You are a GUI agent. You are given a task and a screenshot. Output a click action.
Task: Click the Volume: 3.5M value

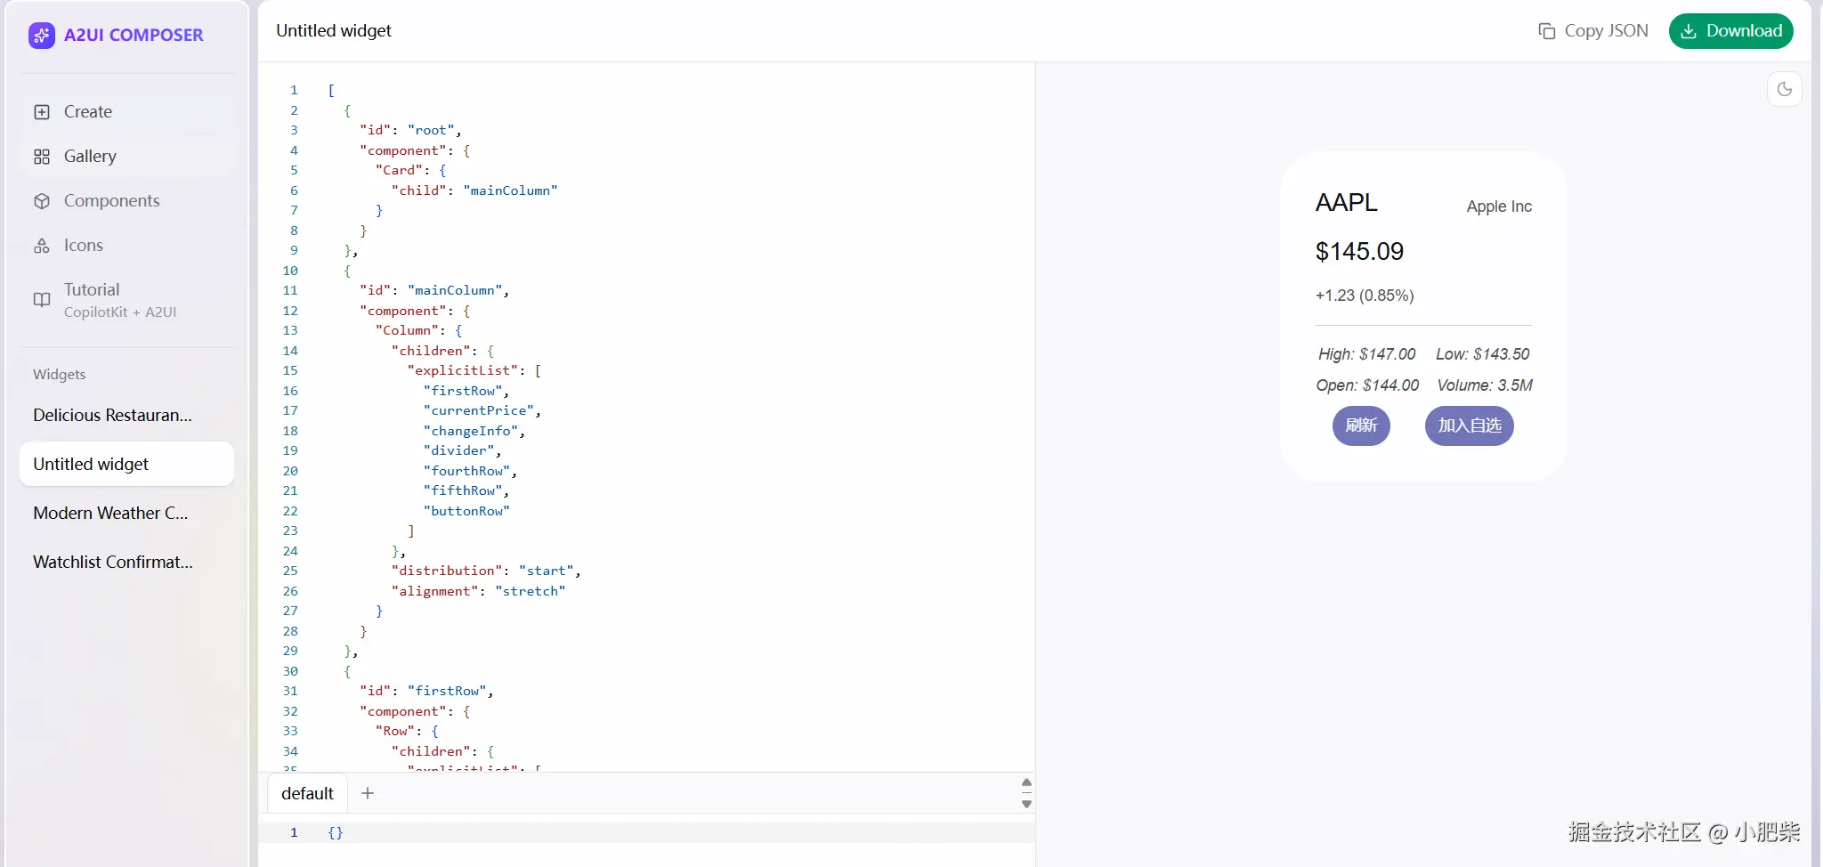coord(1485,385)
